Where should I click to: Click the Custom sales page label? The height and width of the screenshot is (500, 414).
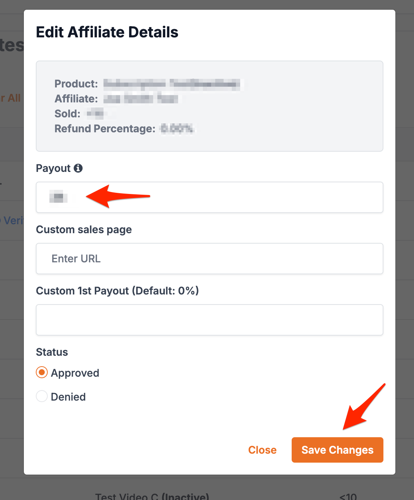(84, 229)
